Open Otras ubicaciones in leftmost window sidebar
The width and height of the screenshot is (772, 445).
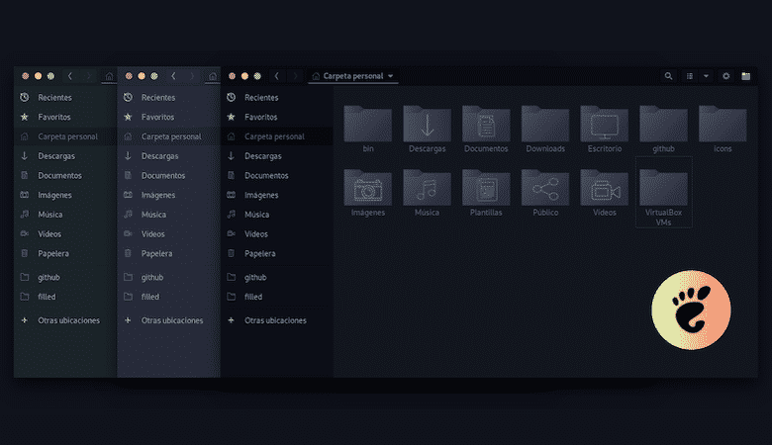pyautogui.click(x=65, y=320)
